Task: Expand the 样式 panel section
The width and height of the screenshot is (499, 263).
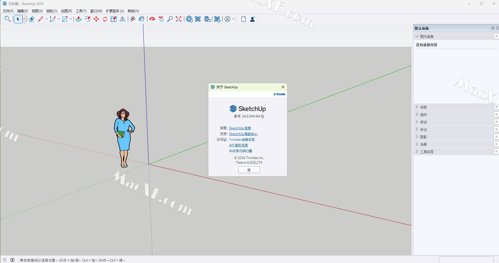Action: pos(417,122)
